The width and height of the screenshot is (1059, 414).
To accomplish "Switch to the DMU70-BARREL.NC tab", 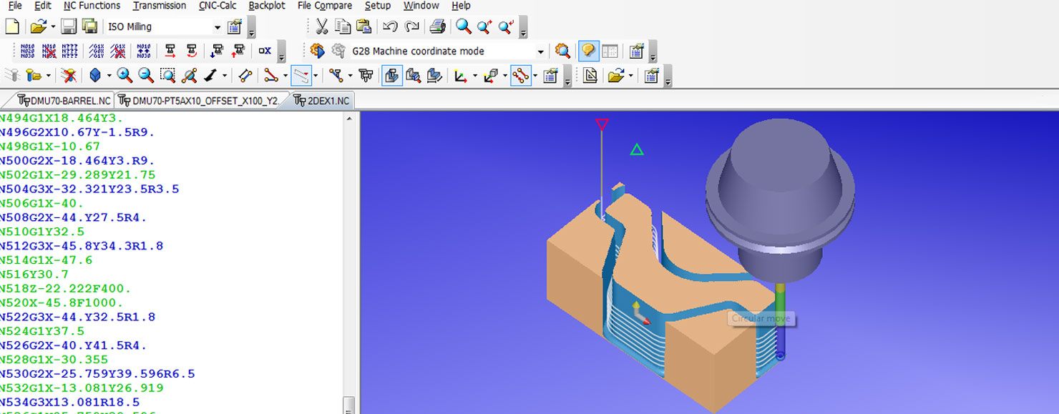I will 64,100.
